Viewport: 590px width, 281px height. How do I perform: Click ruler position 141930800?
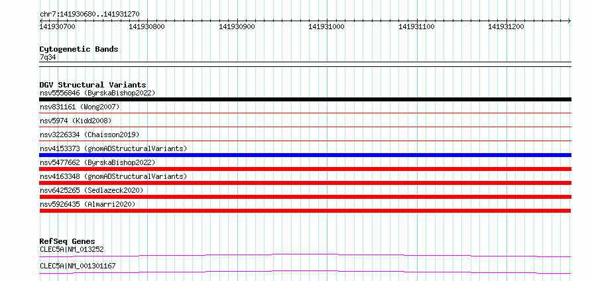click(147, 27)
